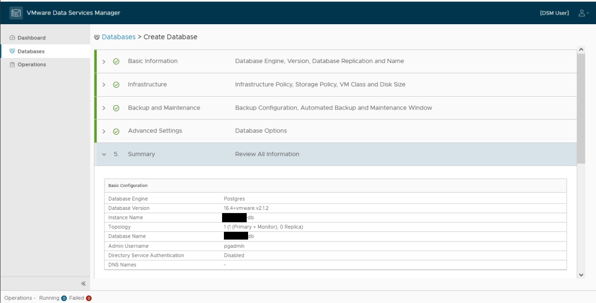Collapse the Summary section chevron
Screen dimensions: 596x303
[x=104, y=155]
